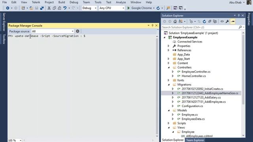Open the Analyze menu
Viewport: 253px width, 142px height.
[x=121, y=2]
